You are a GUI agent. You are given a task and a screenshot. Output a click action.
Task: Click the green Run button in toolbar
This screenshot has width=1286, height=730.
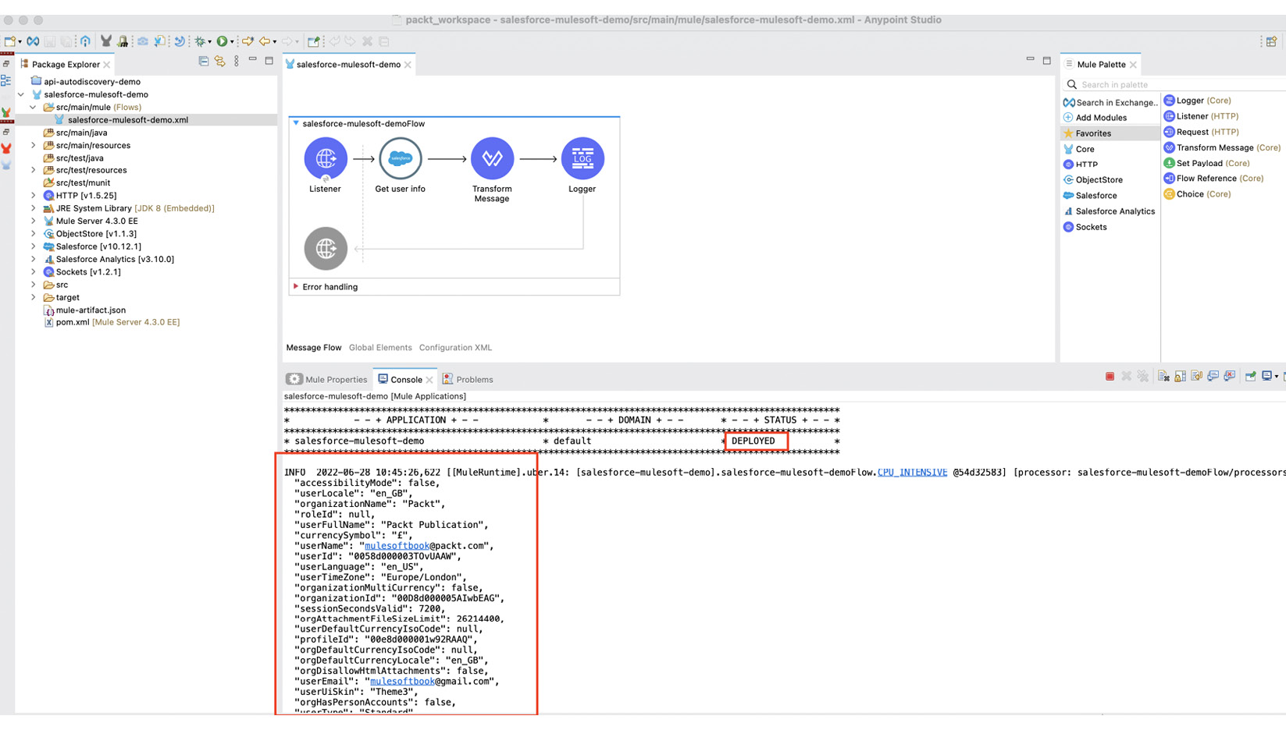[223, 41]
